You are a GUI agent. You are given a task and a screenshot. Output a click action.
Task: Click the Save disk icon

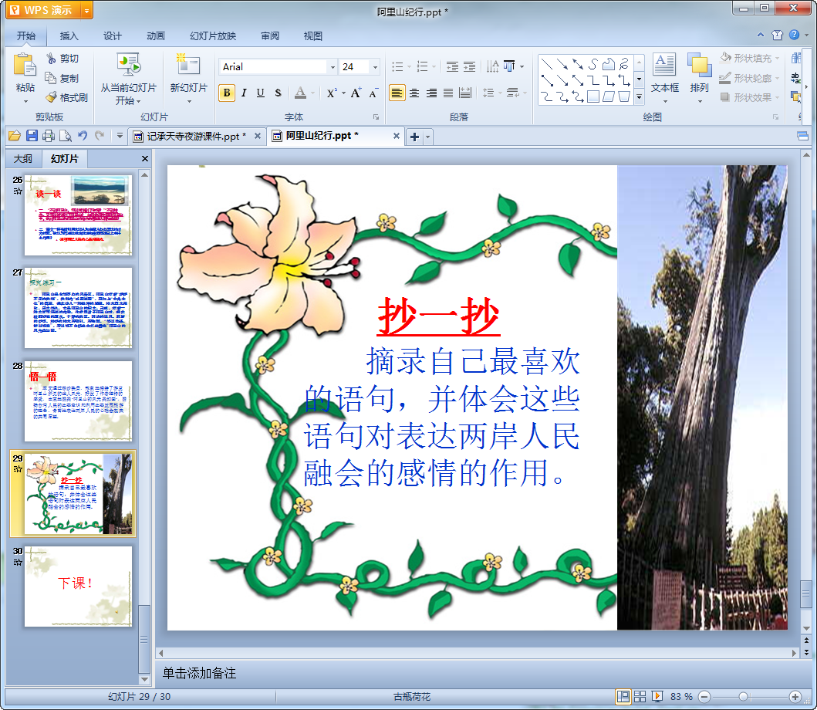32,136
